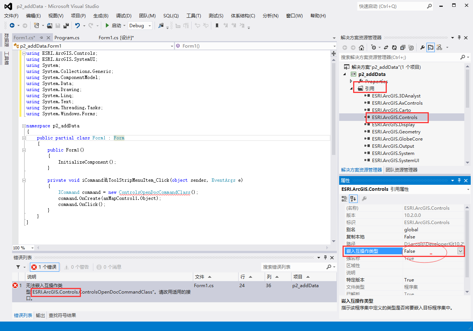
Task: Click the Save All toolbar icon
Action: [x=66, y=25]
